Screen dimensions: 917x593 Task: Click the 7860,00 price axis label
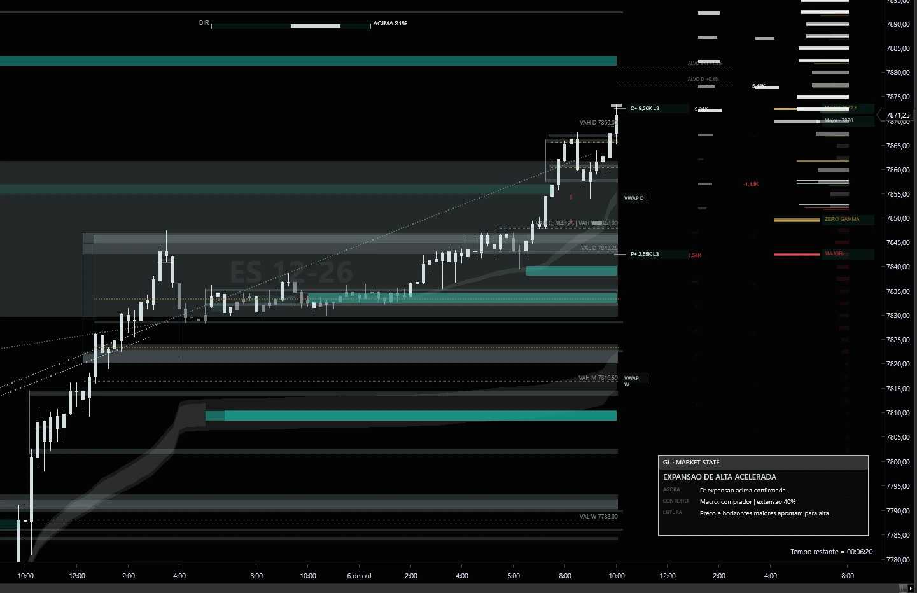[898, 170]
